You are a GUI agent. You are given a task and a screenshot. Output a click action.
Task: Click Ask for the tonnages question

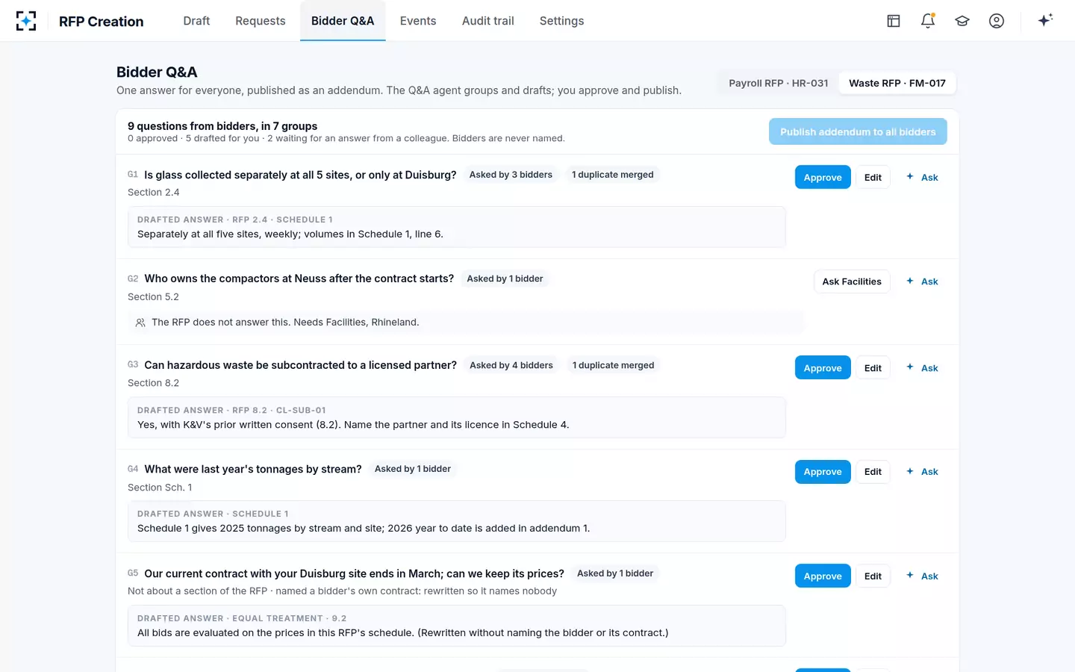[922, 472]
